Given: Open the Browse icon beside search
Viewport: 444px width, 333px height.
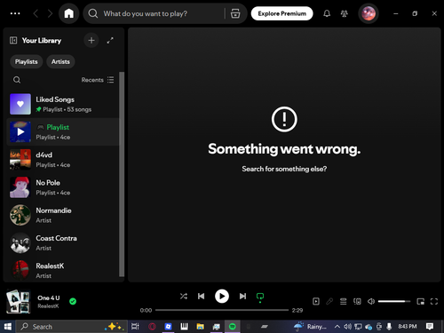Looking at the screenshot, I should point(235,13).
